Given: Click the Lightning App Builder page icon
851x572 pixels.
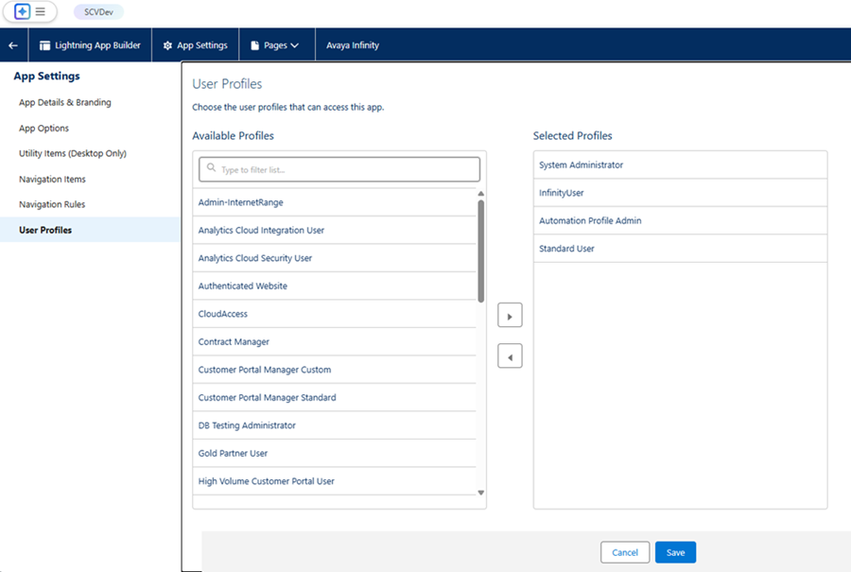Looking at the screenshot, I should pos(45,45).
